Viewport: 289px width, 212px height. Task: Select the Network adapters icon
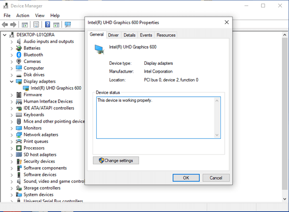coord(19,135)
